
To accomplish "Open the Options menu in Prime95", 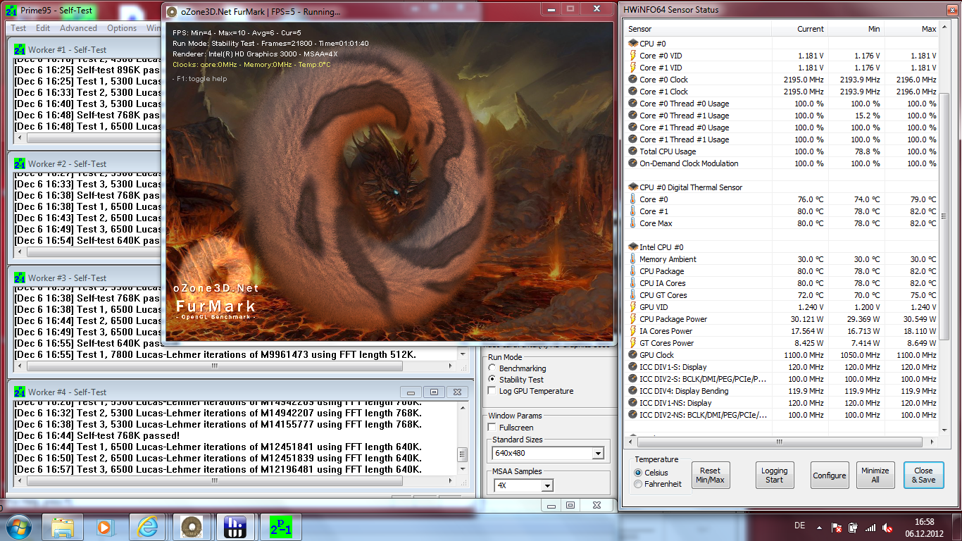I will click(x=122, y=28).
